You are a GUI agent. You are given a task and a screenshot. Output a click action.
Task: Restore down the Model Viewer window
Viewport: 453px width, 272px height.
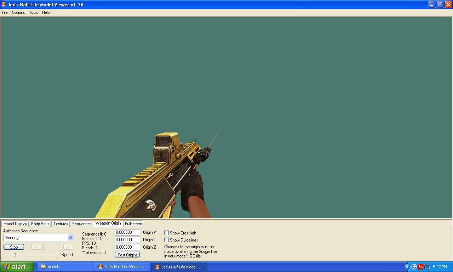pyautogui.click(x=440, y=5)
